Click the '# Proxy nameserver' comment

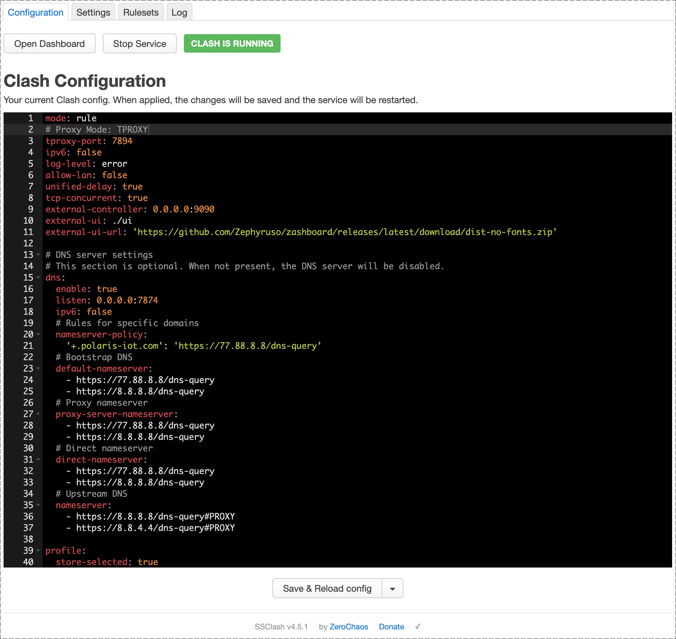(x=101, y=403)
